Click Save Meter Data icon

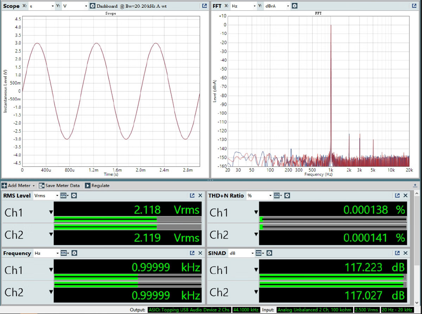coord(42,185)
